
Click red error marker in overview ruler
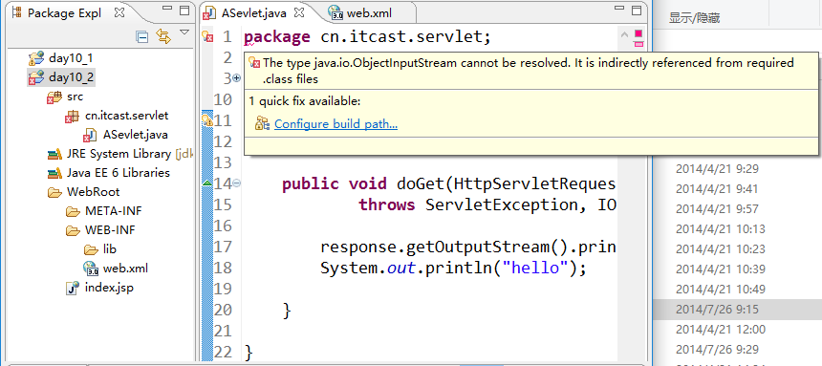638,34
